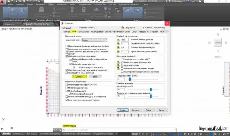Open the status bar customization menu icon
Screen dimensions: 230x136
tap(228, 134)
